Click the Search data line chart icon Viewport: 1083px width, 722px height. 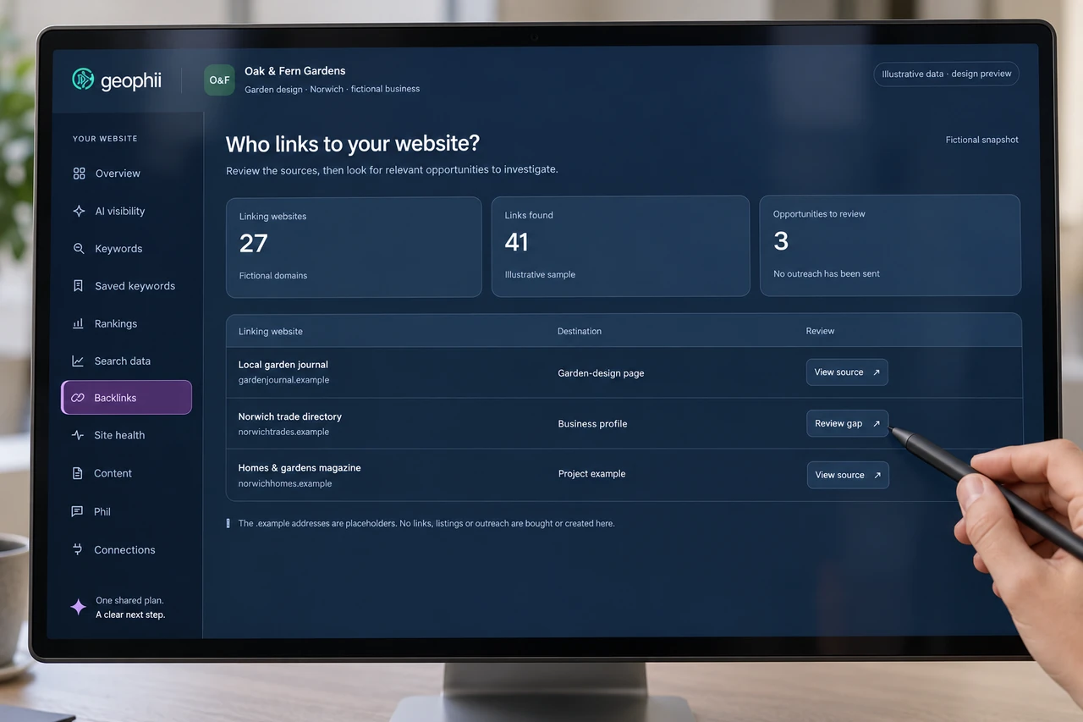pyautogui.click(x=78, y=361)
